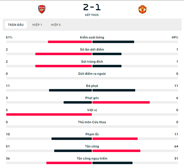Switch to the HIỆP 2 tab

[56, 25]
